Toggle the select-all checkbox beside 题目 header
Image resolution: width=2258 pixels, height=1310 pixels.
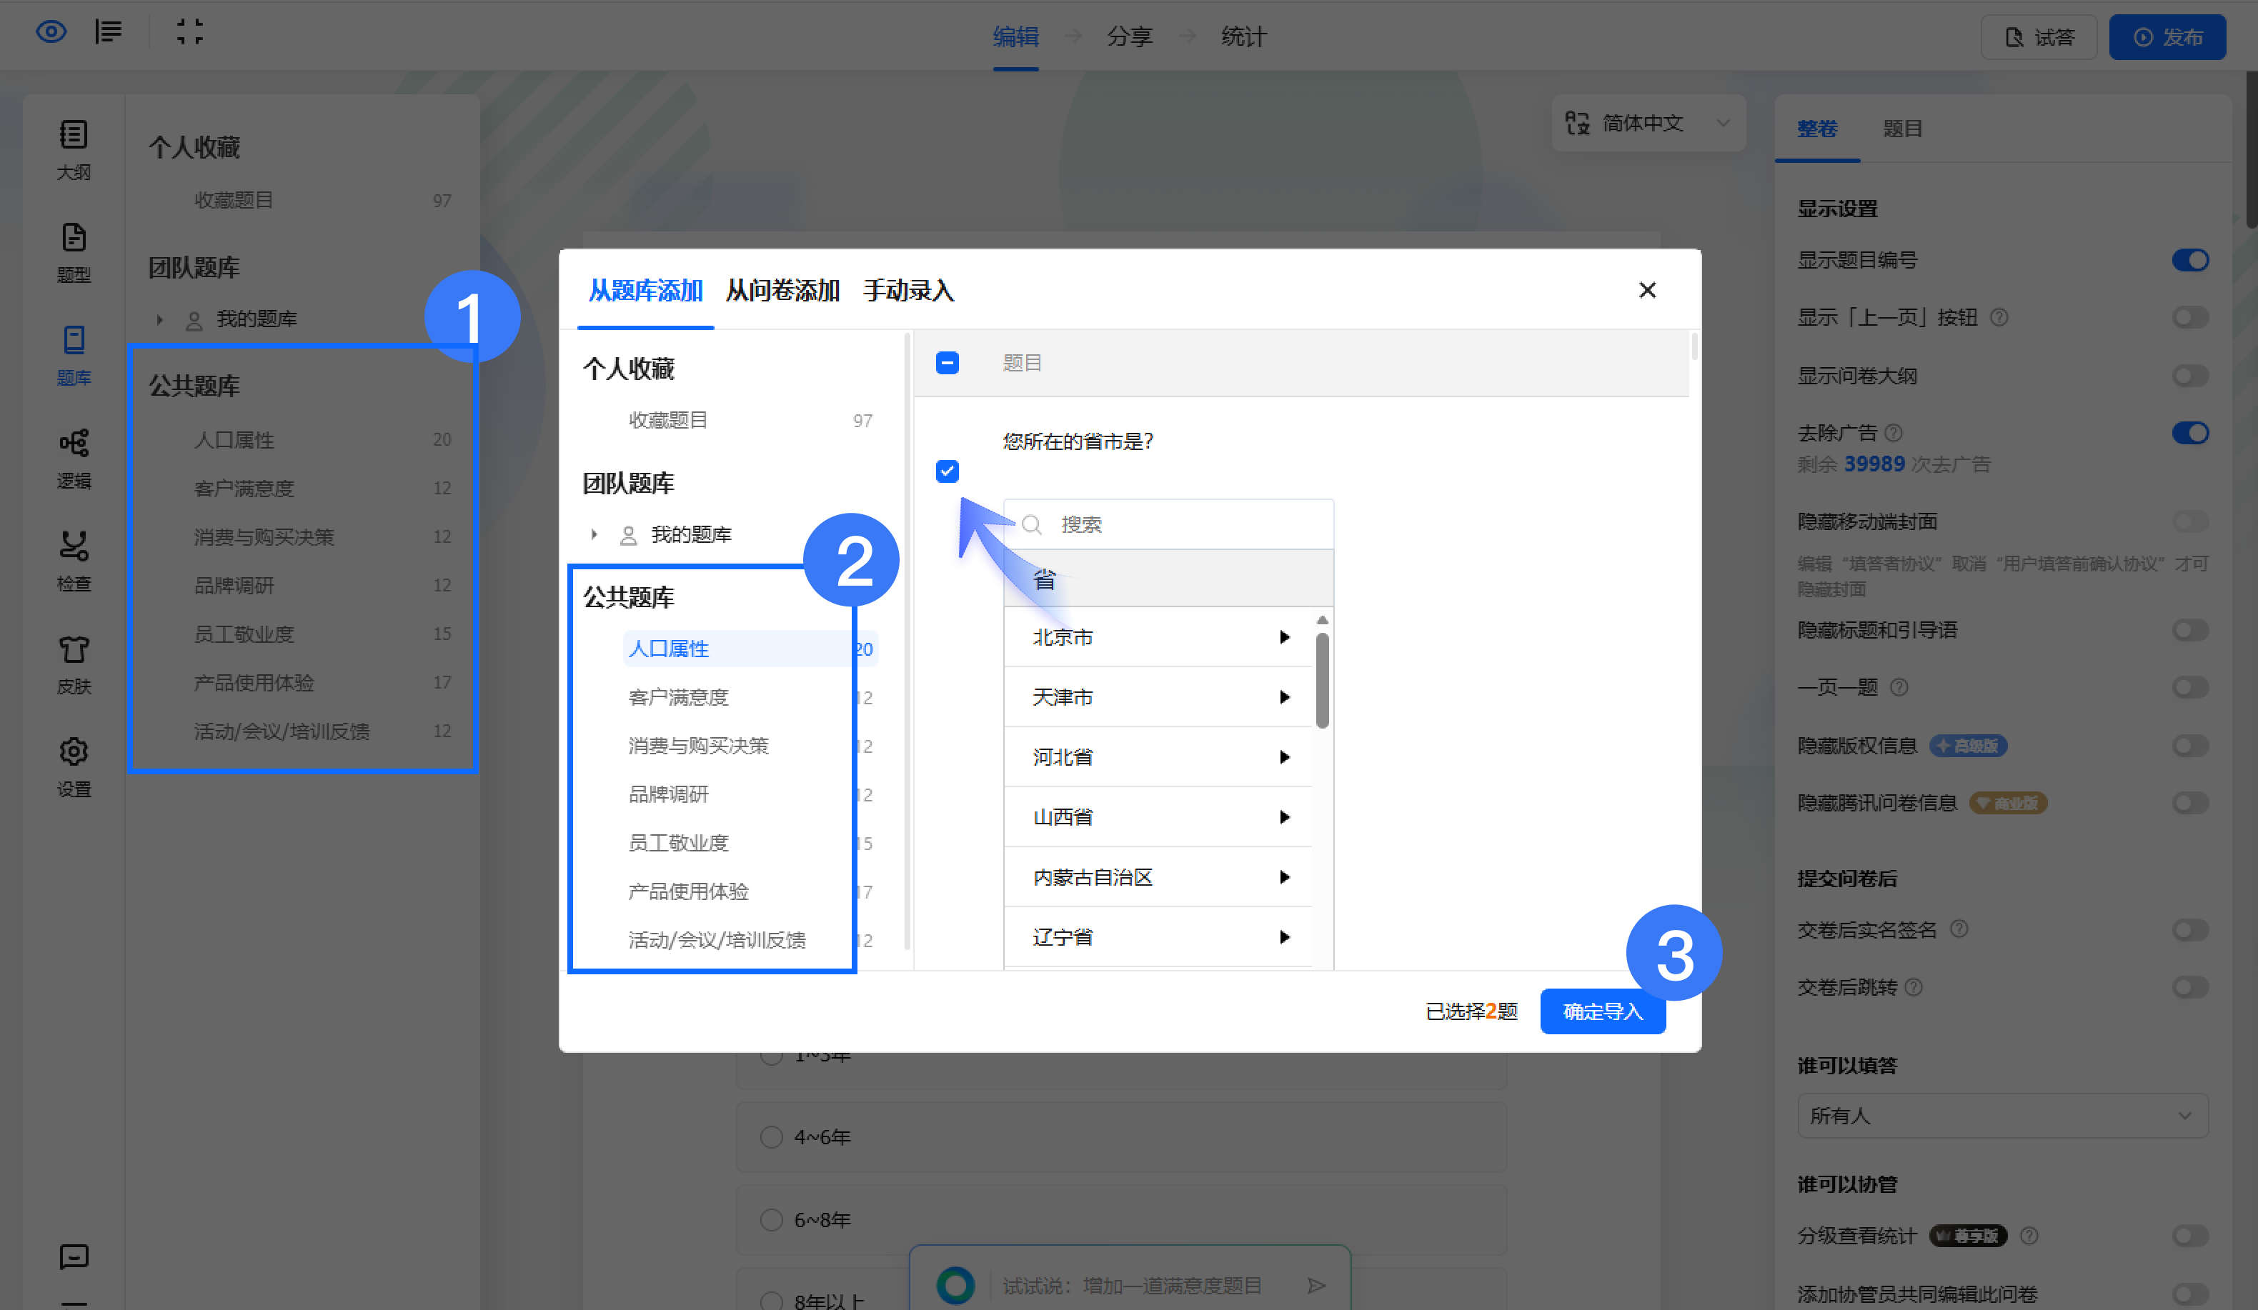pos(947,363)
